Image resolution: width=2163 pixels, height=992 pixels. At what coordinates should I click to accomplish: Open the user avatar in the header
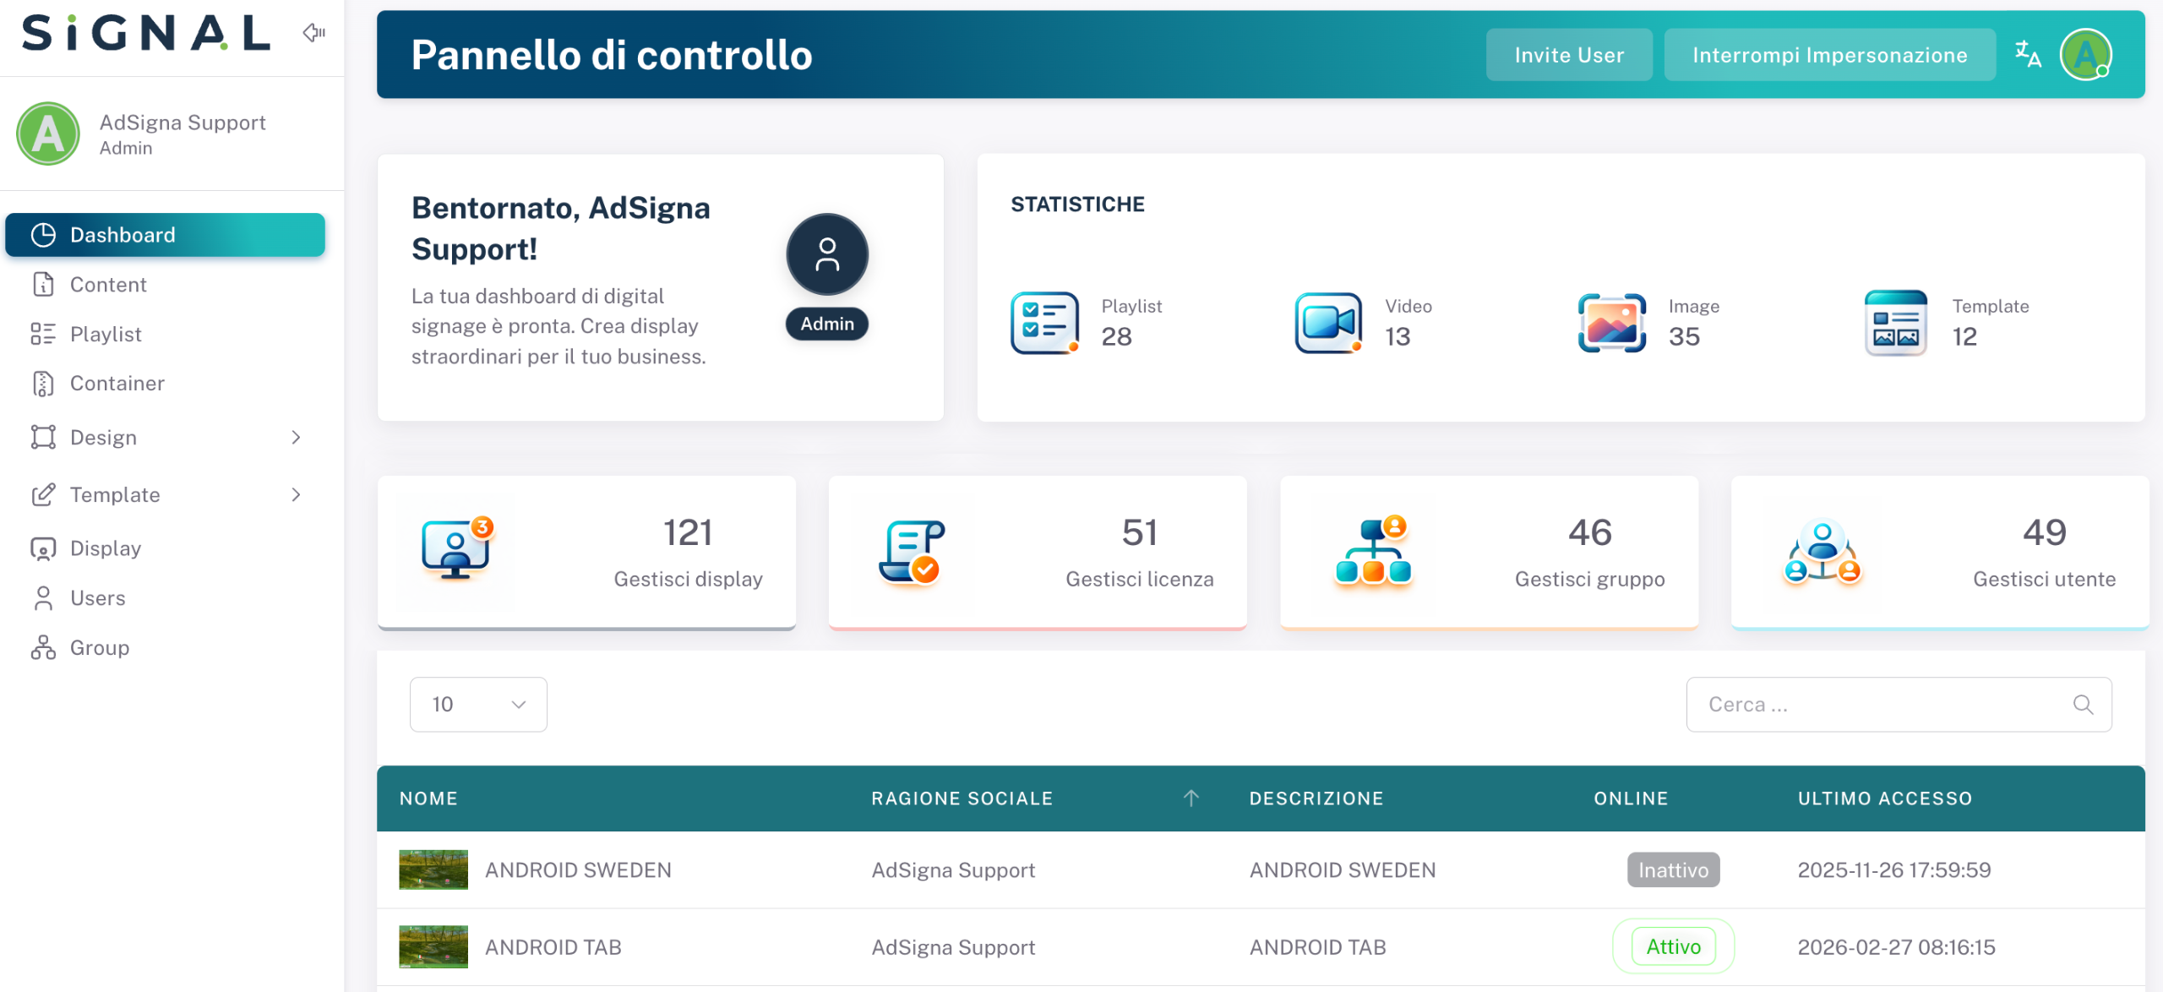[x=2085, y=55]
